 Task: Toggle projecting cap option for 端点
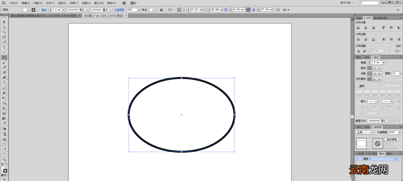(x=380, y=68)
